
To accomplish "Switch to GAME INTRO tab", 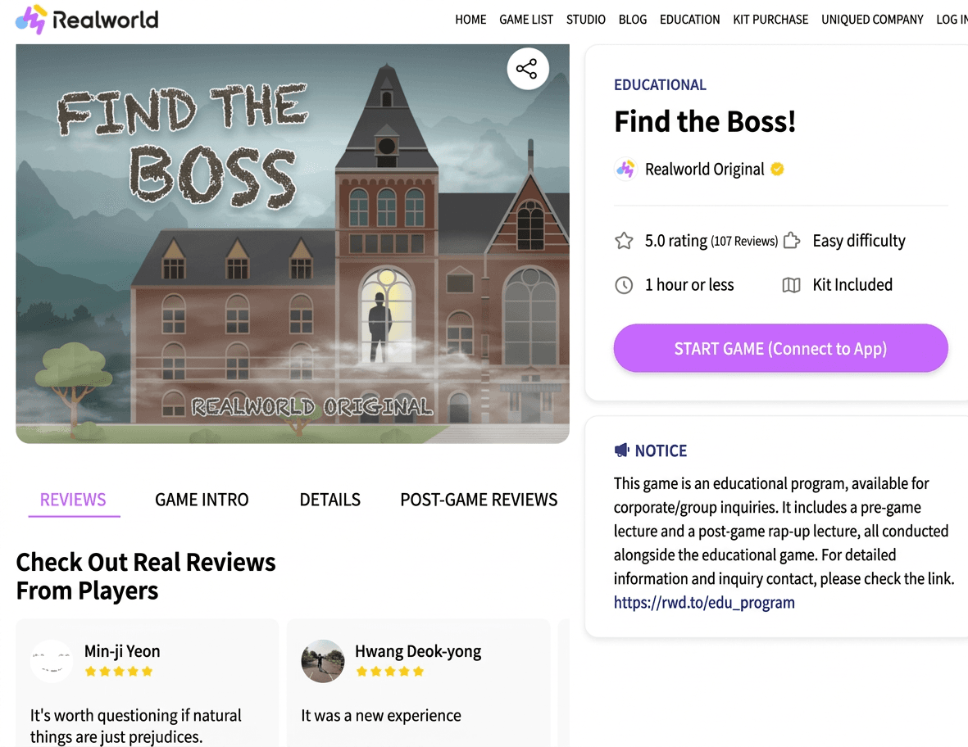I will pyautogui.click(x=202, y=500).
